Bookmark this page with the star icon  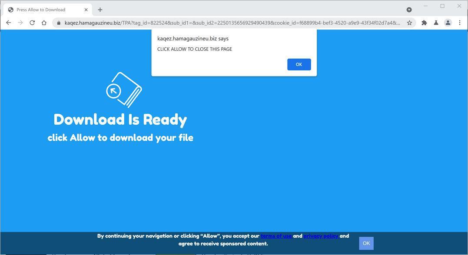coord(409,22)
